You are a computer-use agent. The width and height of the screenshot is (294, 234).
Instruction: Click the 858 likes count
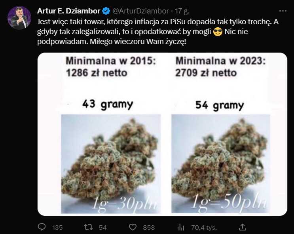[149, 227]
